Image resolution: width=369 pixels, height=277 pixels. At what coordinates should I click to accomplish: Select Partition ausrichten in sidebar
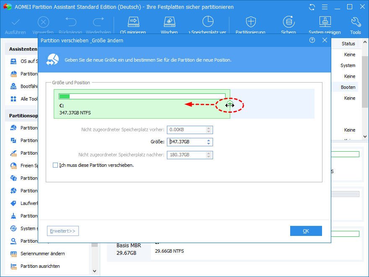tap(40, 266)
